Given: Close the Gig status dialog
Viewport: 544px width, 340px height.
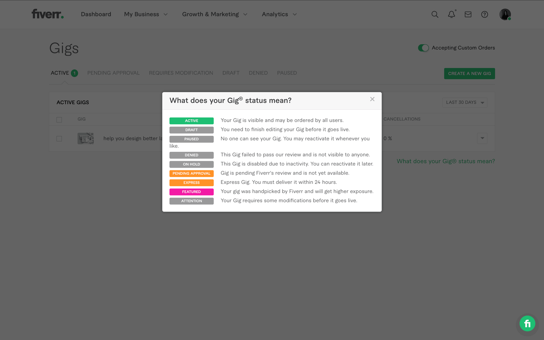Looking at the screenshot, I should [372, 99].
